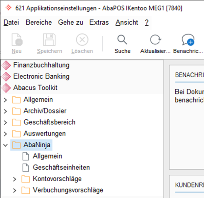
Task: Expand the Verbuchungsvorschläge subfolder
Action: [x=14, y=190]
